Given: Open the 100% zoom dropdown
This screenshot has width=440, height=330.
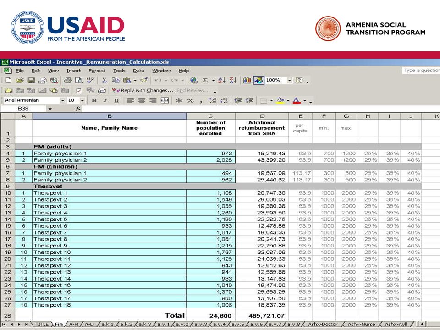Looking at the screenshot, I should pyautogui.click(x=290, y=81).
